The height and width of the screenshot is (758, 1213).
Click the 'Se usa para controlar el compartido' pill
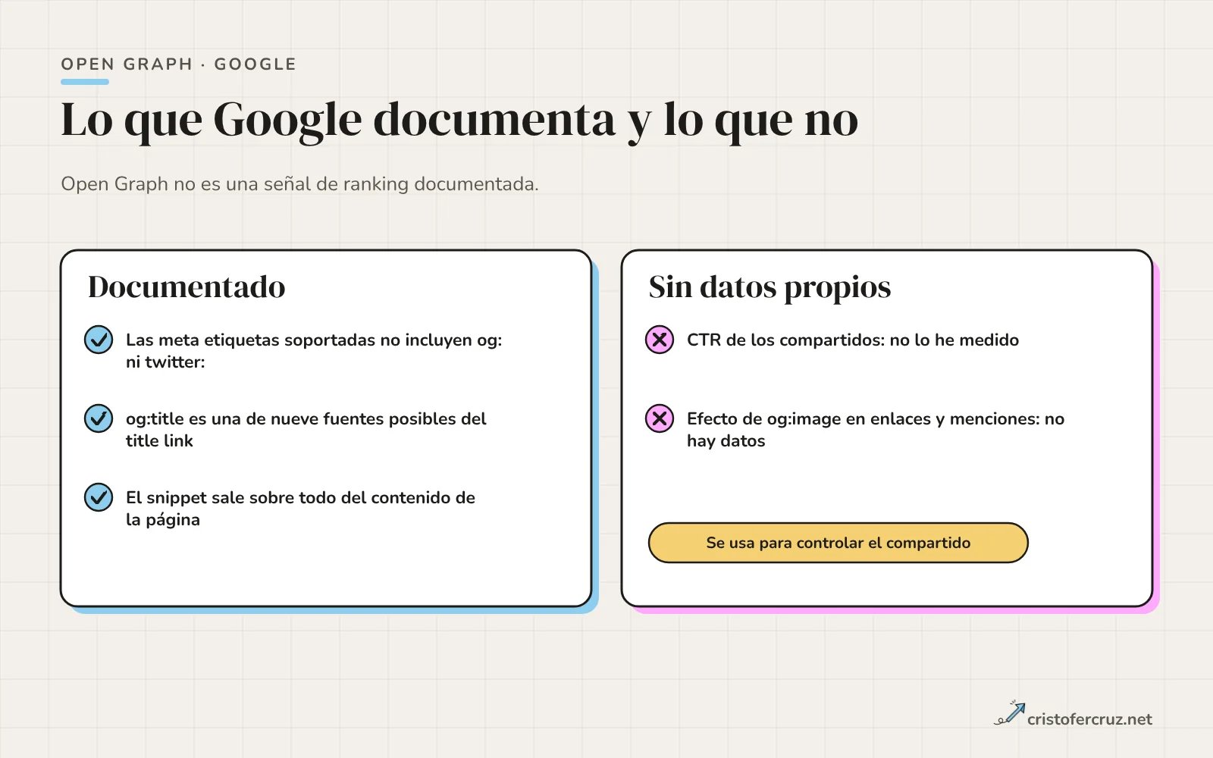pos(838,543)
